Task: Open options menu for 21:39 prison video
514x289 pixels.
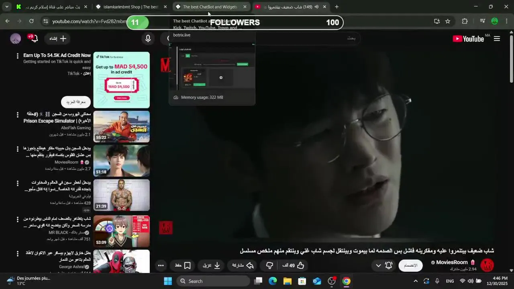Action: 17,183
